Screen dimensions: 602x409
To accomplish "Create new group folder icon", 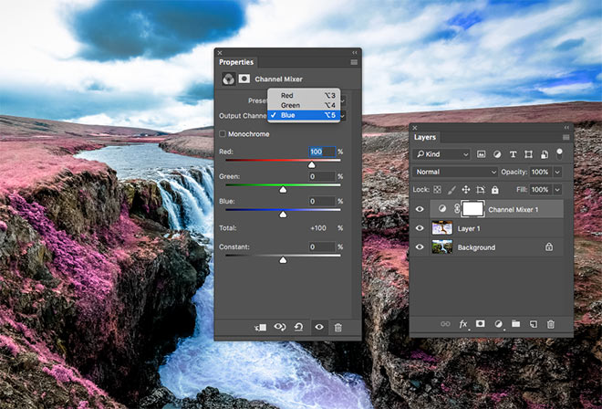I will point(515,324).
